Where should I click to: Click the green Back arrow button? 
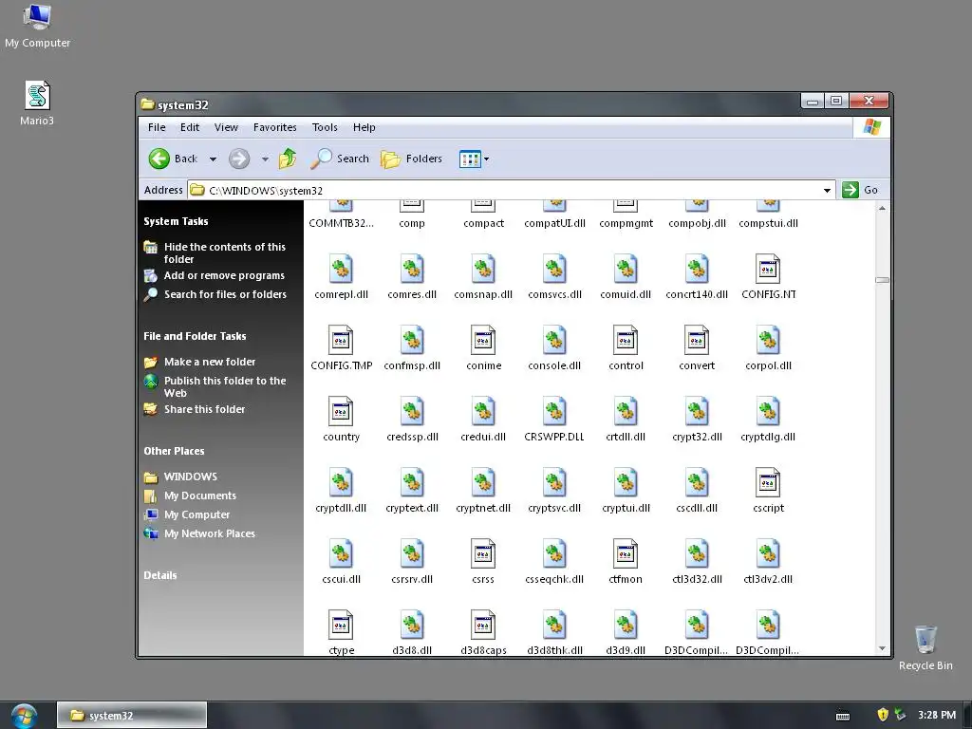(159, 159)
